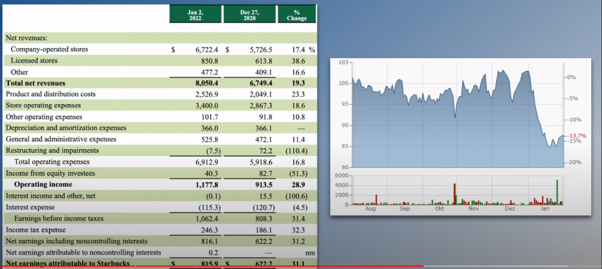The width and height of the screenshot is (602, 269).
Task: Select the 101.7 other operating expenses value
Action: pyautogui.click(x=209, y=117)
